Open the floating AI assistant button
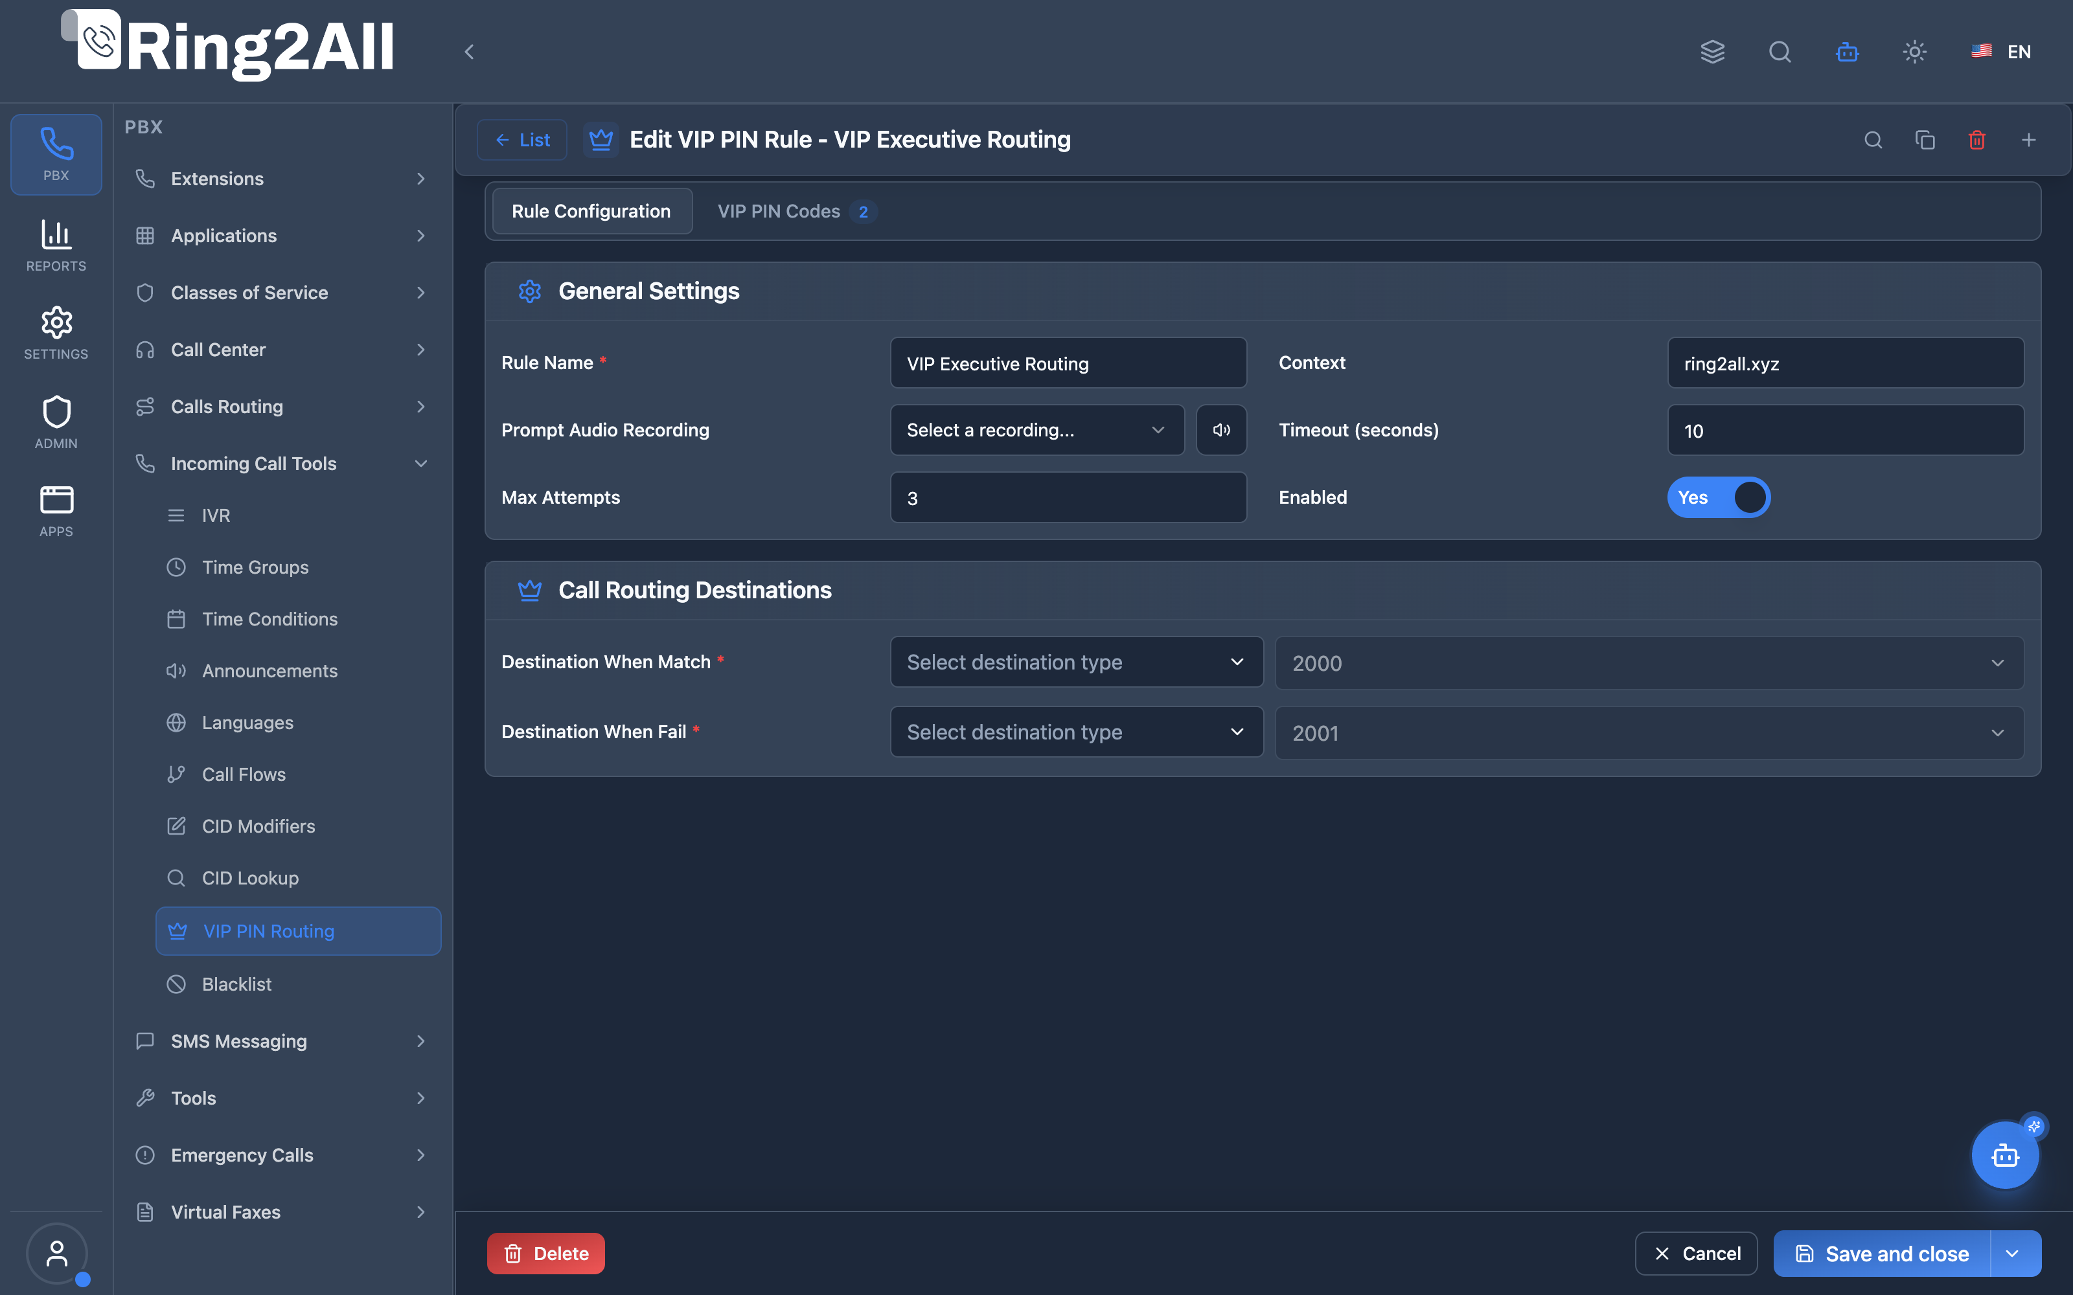Screen dimensions: 2073x1295 [2006, 1155]
